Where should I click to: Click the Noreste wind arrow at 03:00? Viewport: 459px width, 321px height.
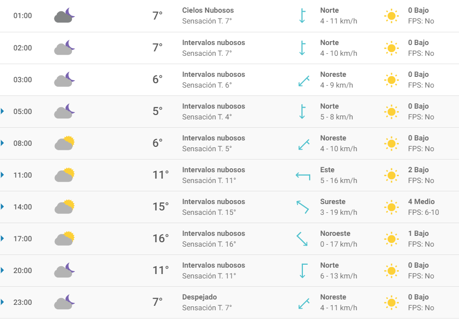point(304,81)
